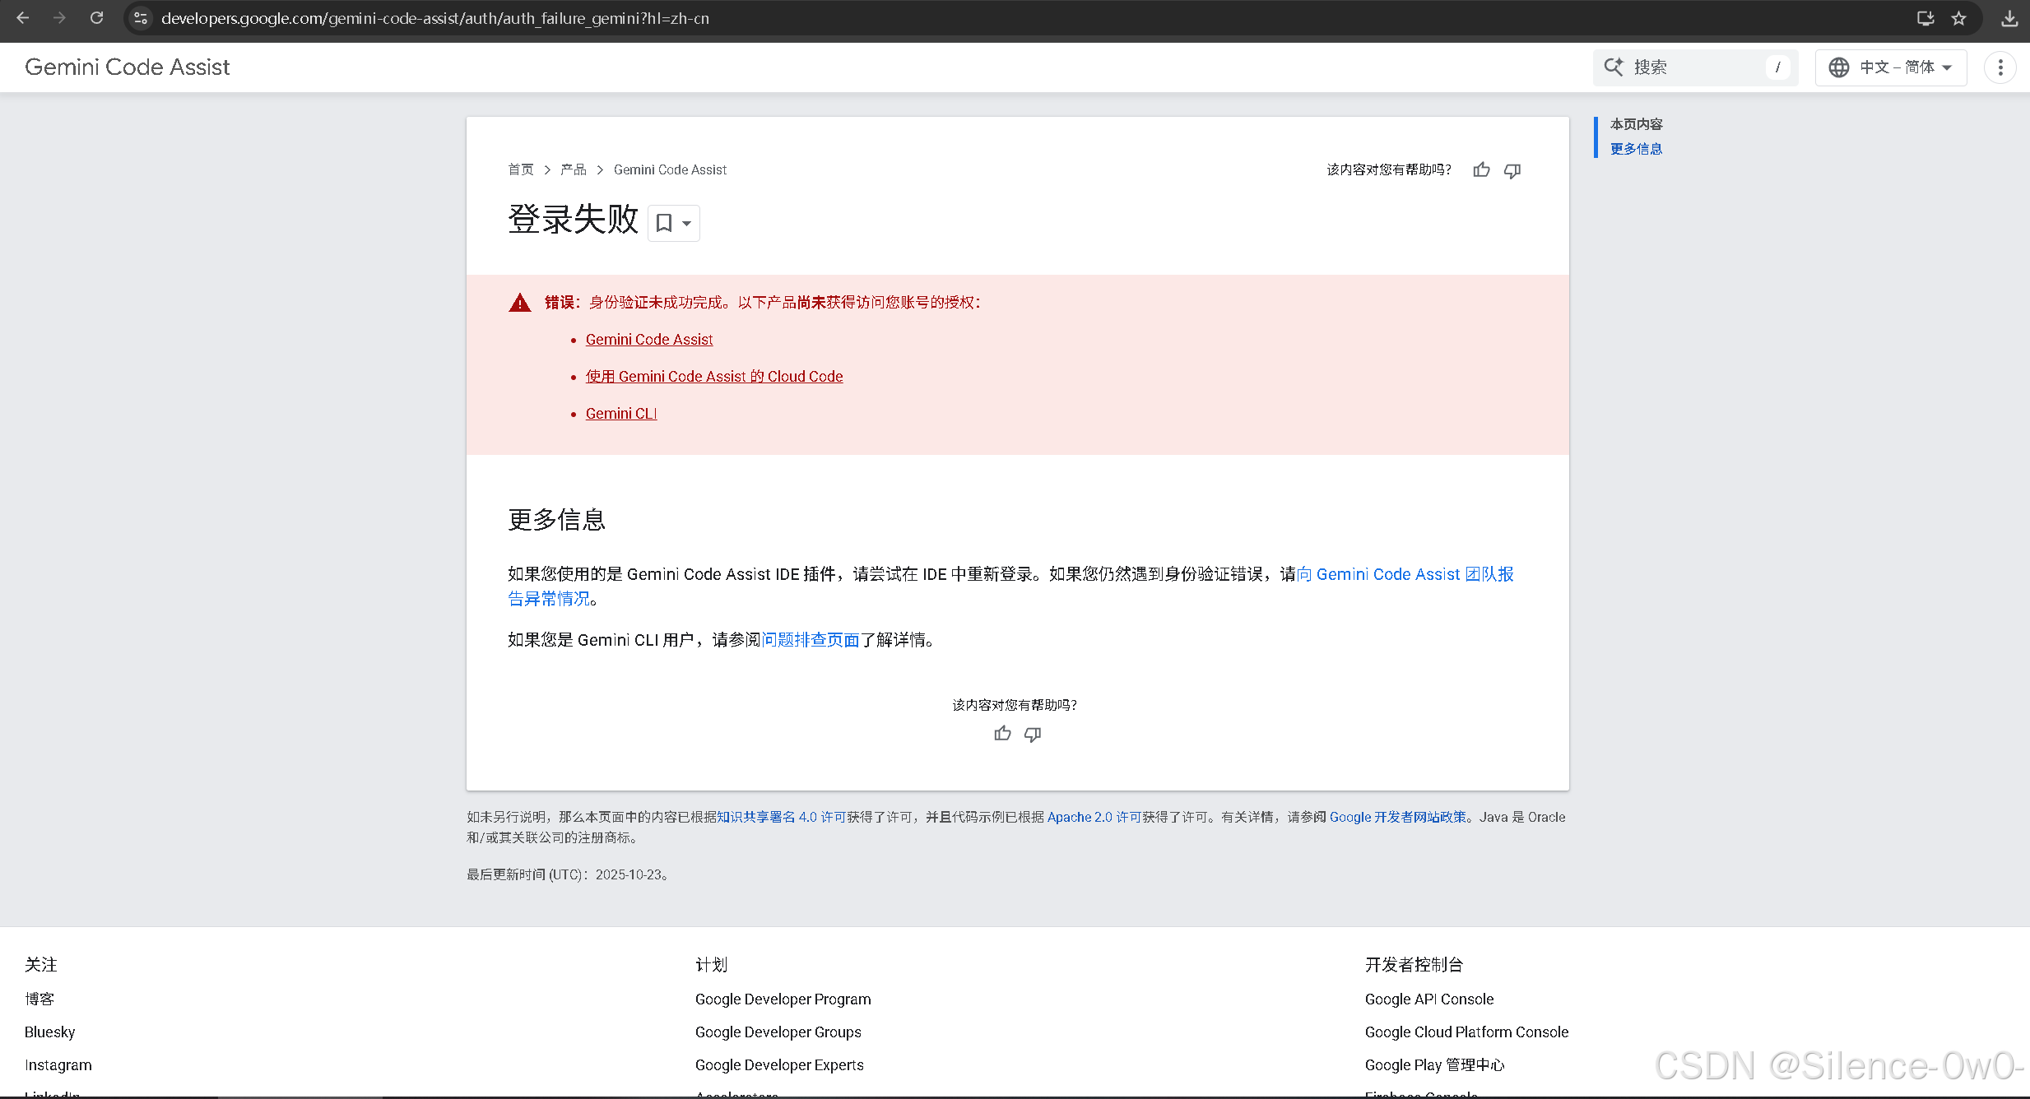
Task: Click the 更多信息 section heading
Action: pyautogui.click(x=557, y=520)
